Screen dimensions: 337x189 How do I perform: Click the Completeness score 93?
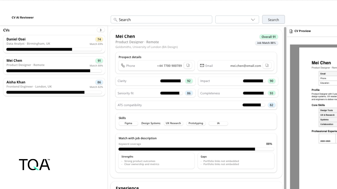[x=271, y=93]
